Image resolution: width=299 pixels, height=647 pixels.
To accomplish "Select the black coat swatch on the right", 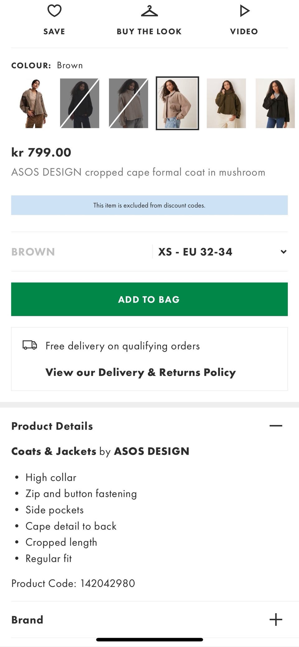I will click(275, 103).
